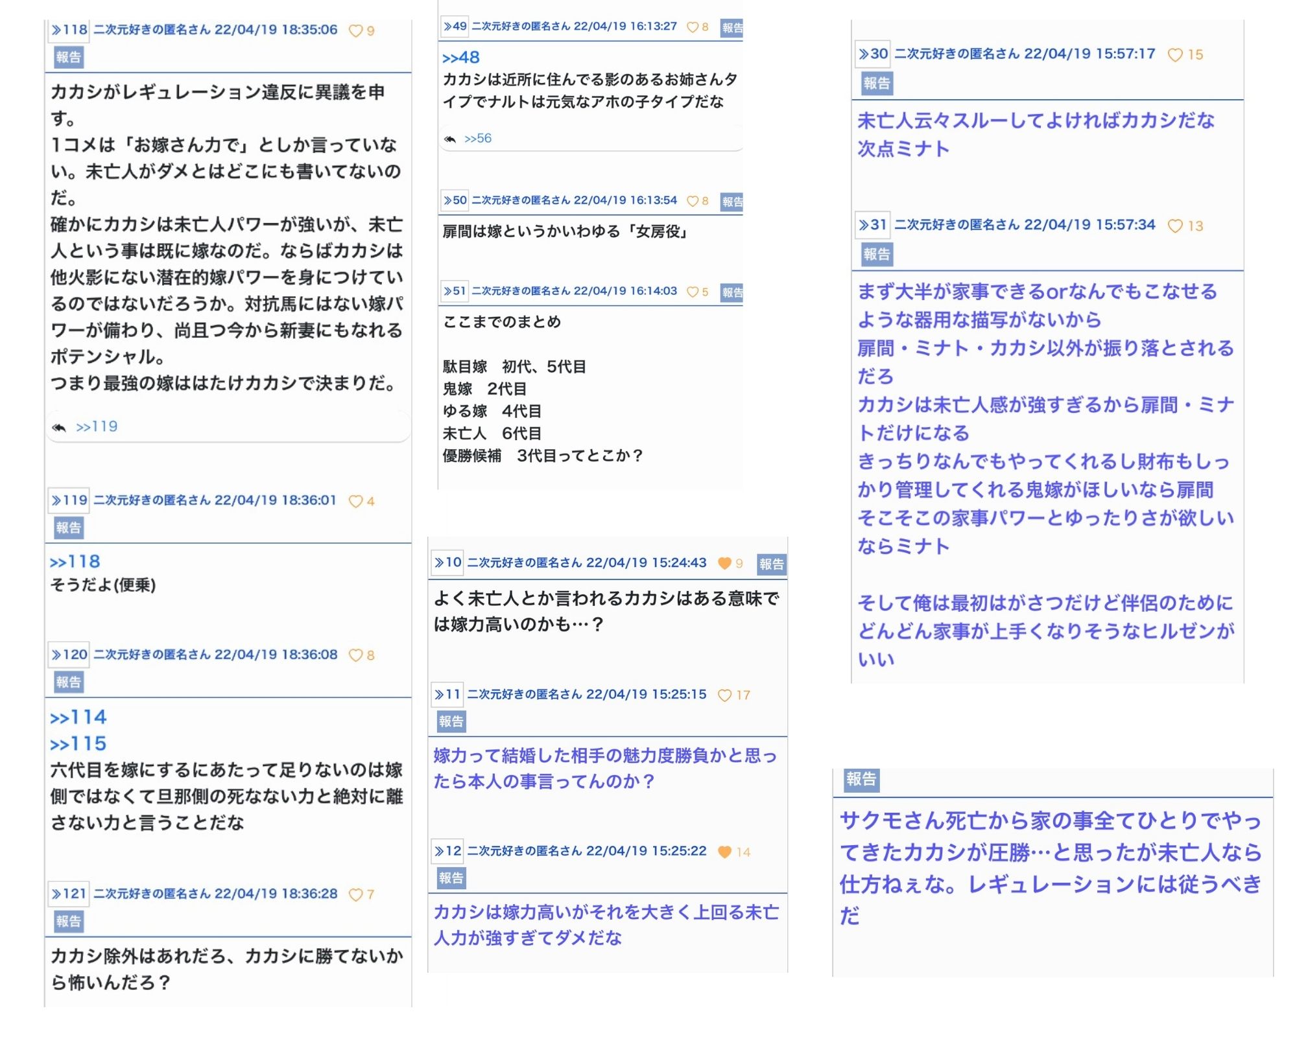Report comment 49 using 報告 button

[732, 28]
